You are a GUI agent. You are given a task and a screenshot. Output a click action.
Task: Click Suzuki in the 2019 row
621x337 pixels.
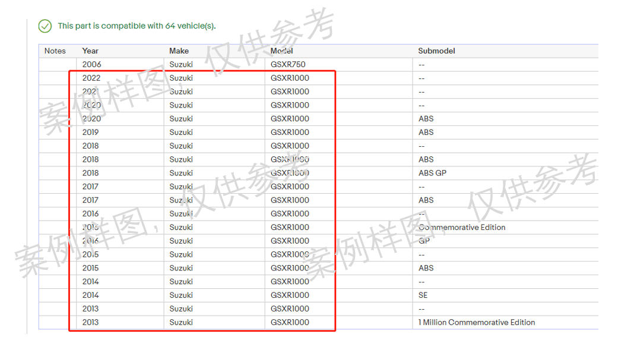(181, 133)
